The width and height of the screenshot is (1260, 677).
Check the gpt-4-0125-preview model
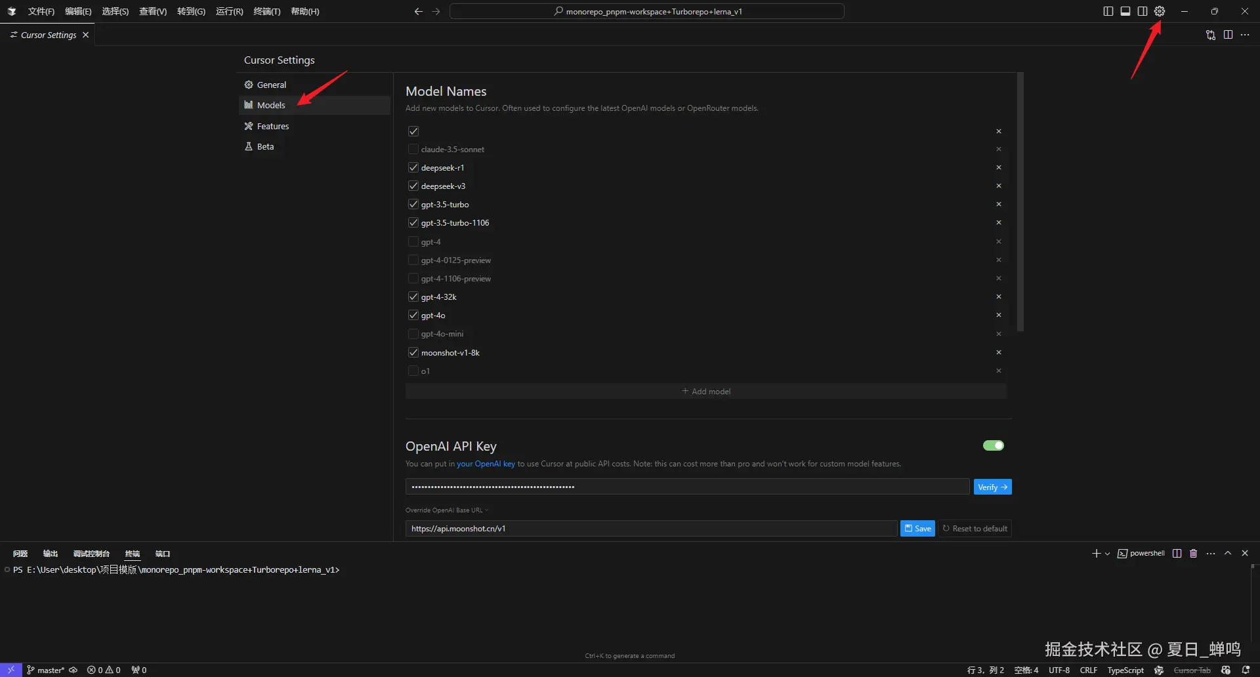413,260
